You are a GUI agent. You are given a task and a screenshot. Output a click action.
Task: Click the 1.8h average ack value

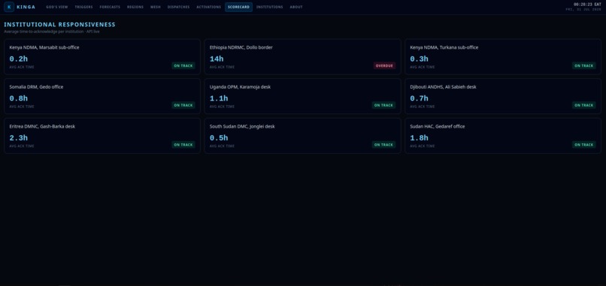click(419, 138)
